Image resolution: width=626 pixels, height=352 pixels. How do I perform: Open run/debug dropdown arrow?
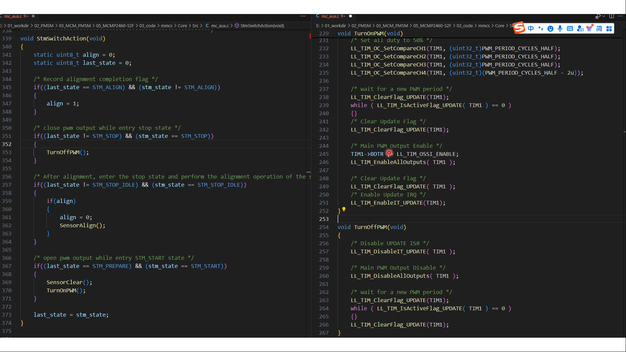click(604, 16)
